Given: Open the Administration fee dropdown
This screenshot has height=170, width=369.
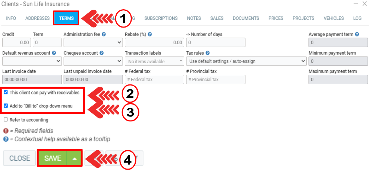Looking at the screenshot, I should tap(93, 42).
